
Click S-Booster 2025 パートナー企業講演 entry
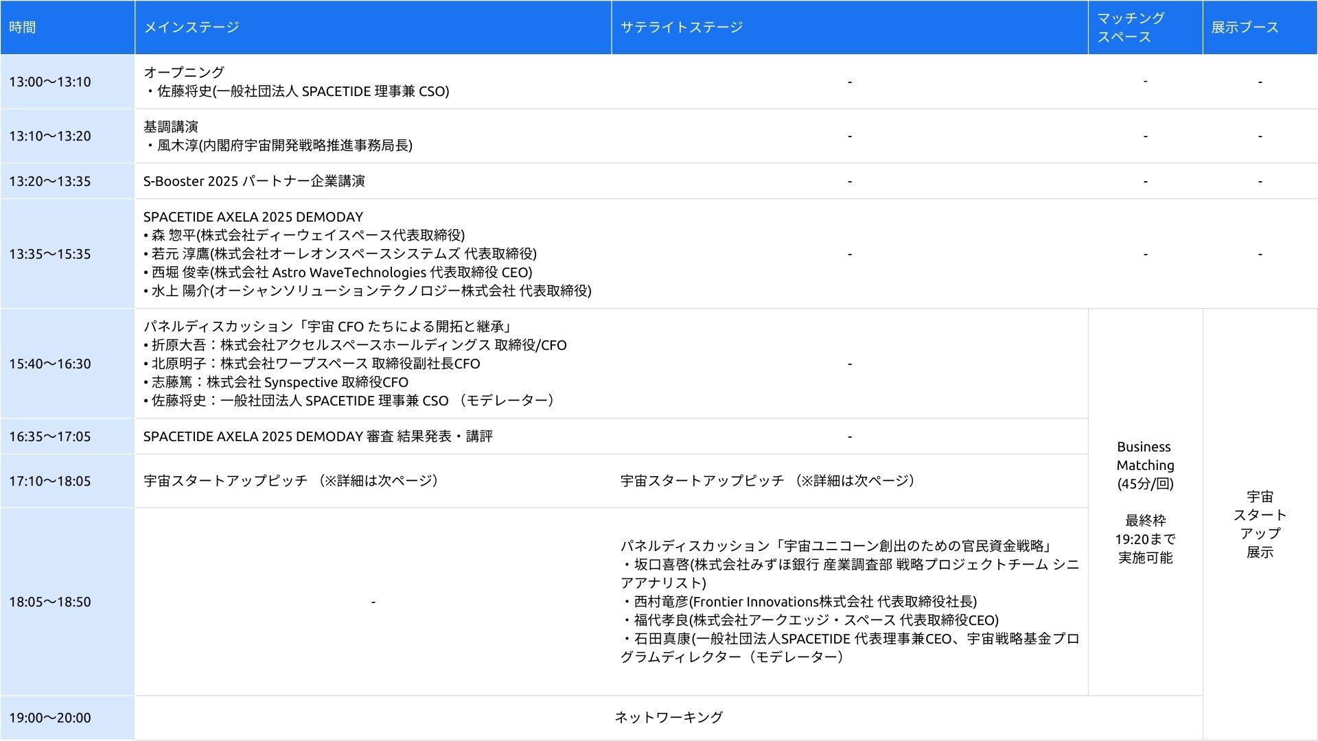pyautogui.click(x=254, y=181)
